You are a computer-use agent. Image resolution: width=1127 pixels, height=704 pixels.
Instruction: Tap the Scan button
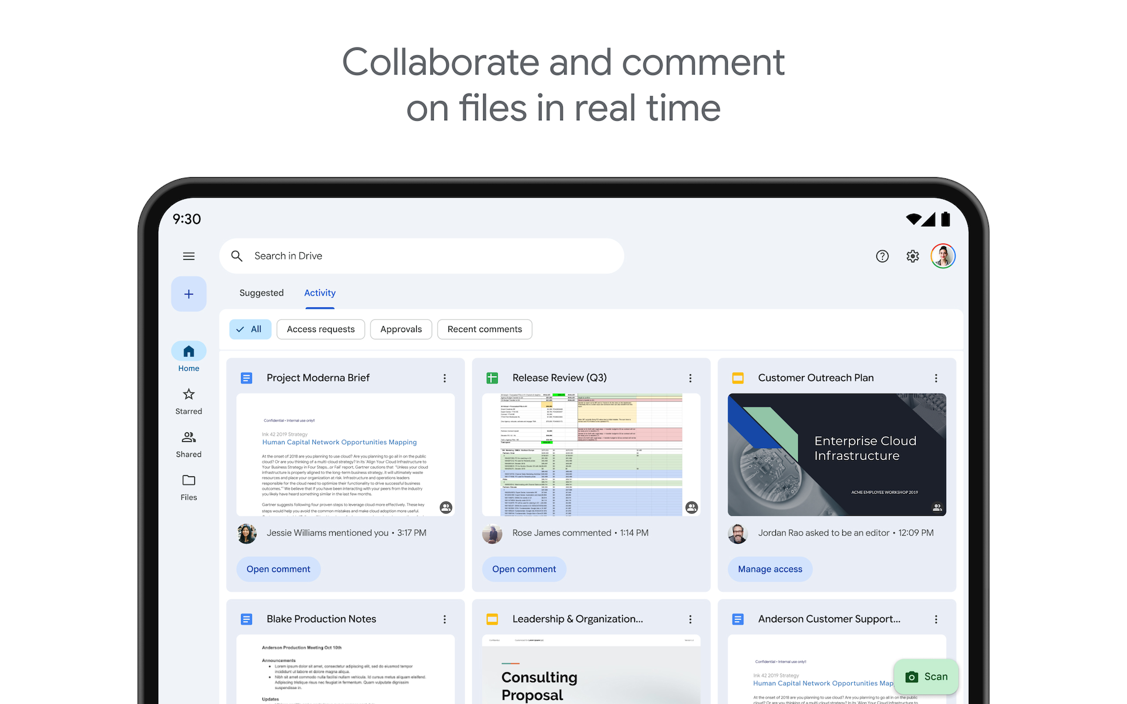tap(926, 676)
